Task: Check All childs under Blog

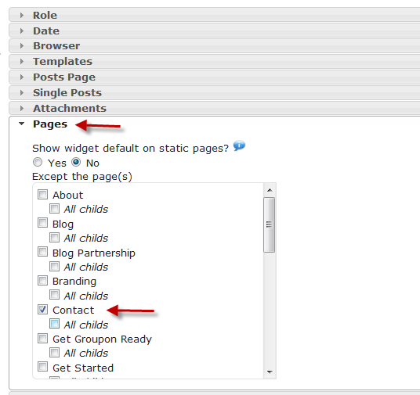Action: pyautogui.click(x=54, y=238)
